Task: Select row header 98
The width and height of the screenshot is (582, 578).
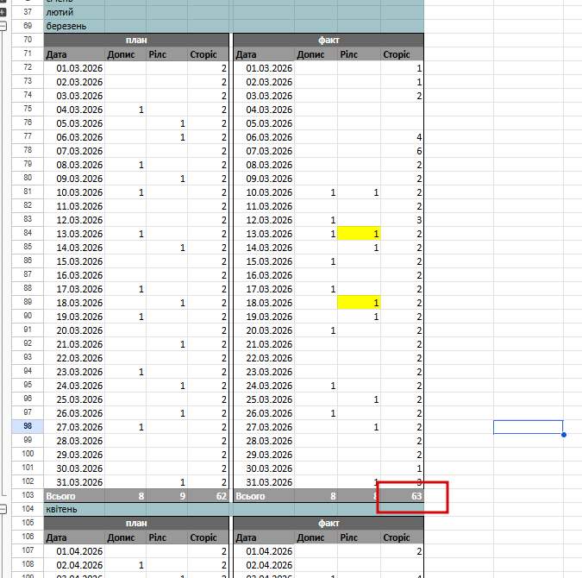Action: coord(28,426)
